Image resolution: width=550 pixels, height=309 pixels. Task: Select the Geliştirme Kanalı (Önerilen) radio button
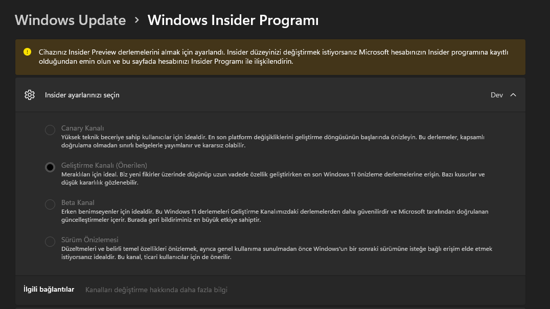(x=50, y=167)
